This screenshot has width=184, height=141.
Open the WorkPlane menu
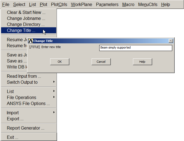[81, 5]
